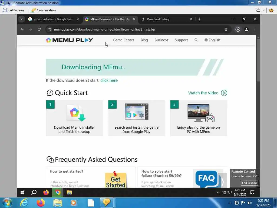Screen dimensions: 277x208
Task: Open the Support page
Action: coord(181,40)
